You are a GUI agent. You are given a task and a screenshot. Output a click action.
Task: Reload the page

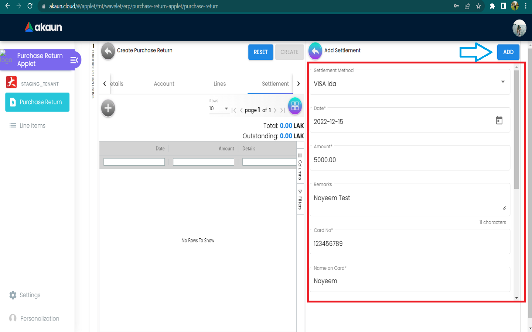click(30, 6)
